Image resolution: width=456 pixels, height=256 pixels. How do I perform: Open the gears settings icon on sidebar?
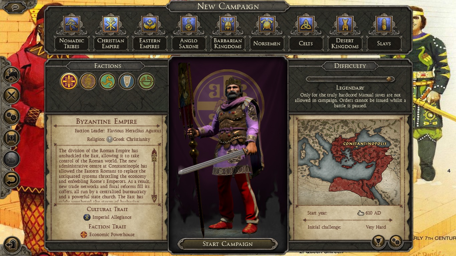click(x=11, y=117)
